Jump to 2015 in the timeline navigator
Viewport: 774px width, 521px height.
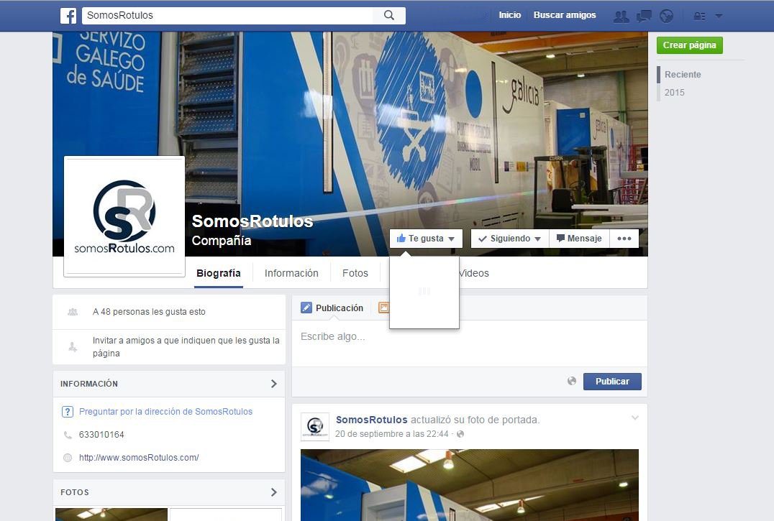674,93
